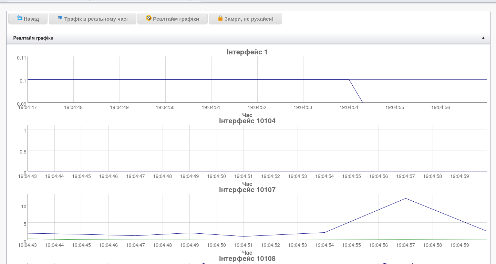Click the peak at 19:04:57 in Інтерфейс 10107
496x264 pixels.
(406, 198)
